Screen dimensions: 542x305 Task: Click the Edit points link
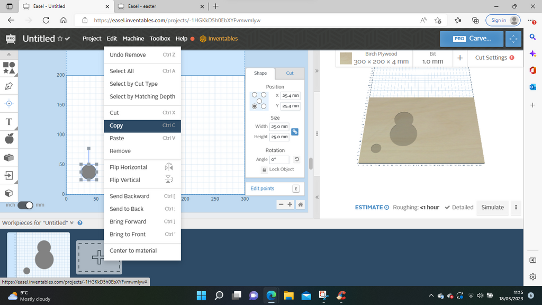coord(263,189)
